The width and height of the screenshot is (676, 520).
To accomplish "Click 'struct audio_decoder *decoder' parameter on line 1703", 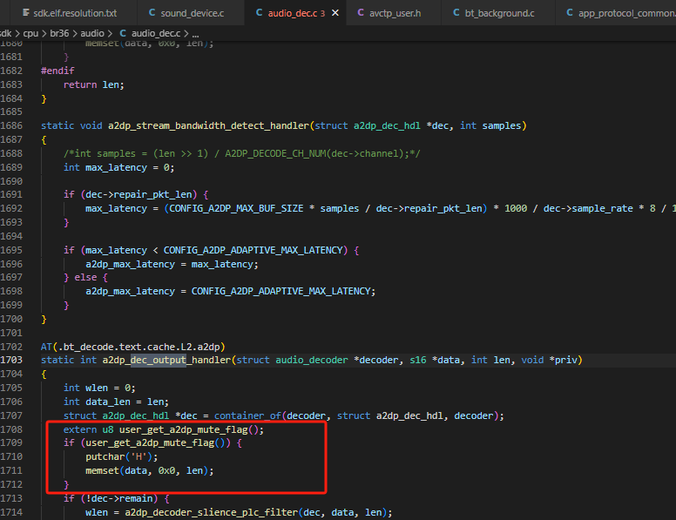I will coord(317,360).
